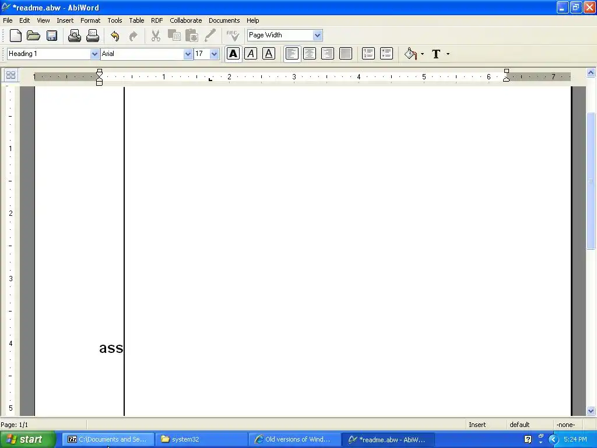The image size is (597, 448).
Task: Click the vertical scrollbar thumb
Action: click(591, 181)
